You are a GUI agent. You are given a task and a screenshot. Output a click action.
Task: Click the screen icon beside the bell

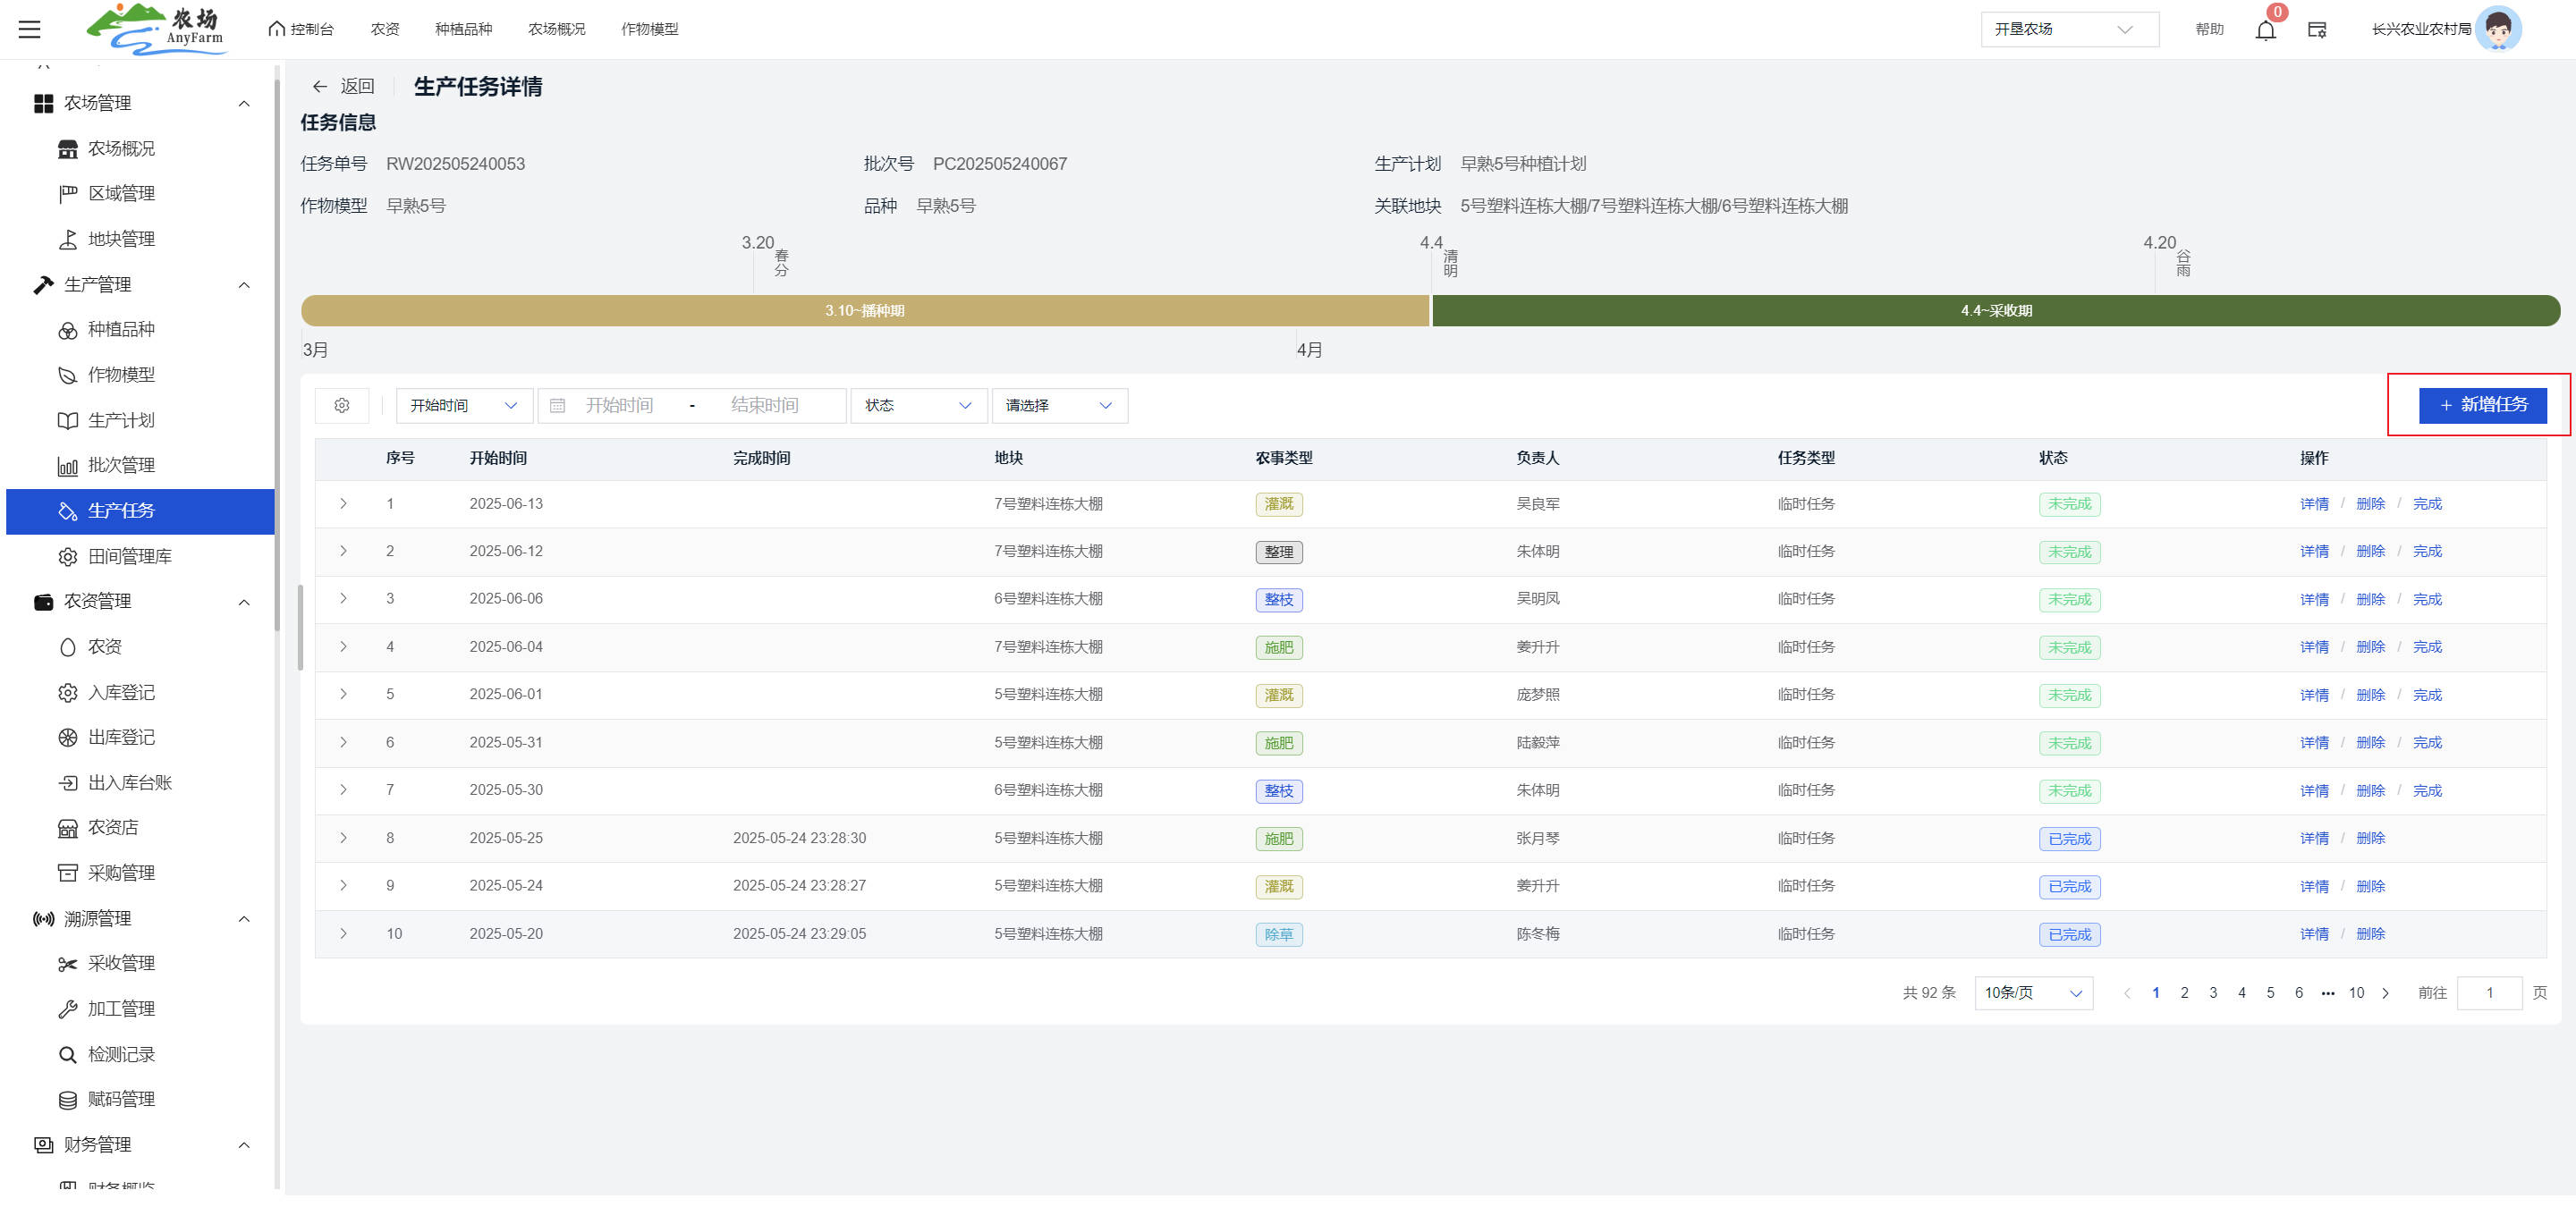(2317, 30)
